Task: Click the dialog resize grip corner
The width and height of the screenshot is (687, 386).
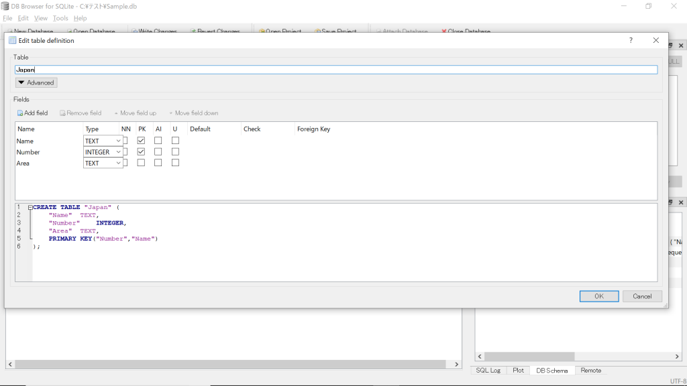Action: [x=666, y=306]
